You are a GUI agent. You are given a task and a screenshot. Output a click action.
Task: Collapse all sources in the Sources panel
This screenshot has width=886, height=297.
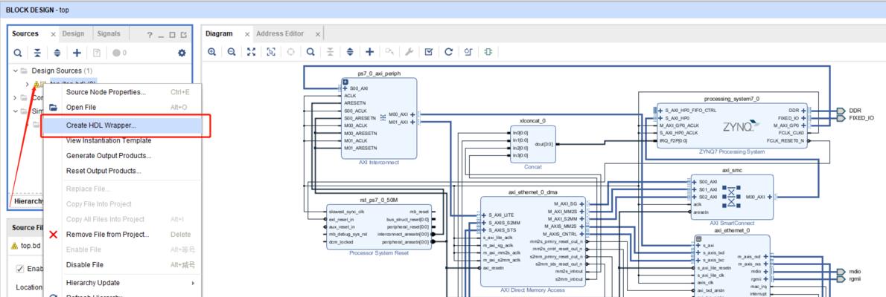[x=37, y=53]
